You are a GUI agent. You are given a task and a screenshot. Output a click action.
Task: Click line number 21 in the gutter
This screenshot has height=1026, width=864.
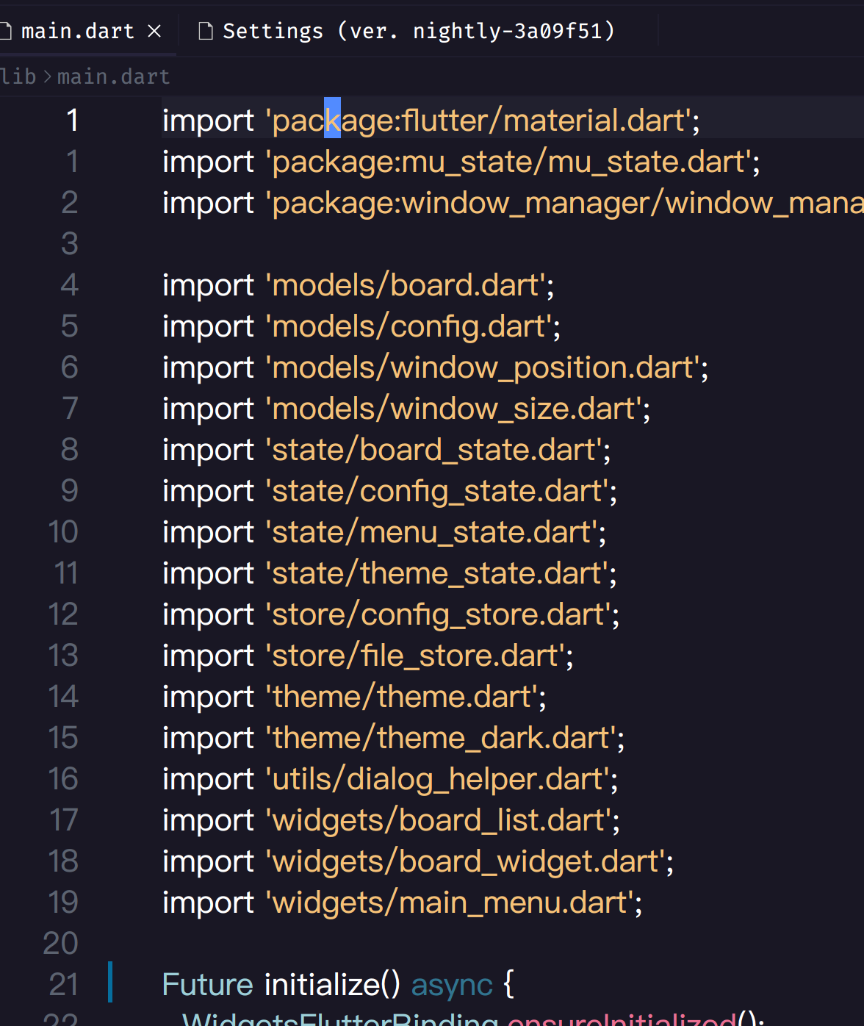64,984
